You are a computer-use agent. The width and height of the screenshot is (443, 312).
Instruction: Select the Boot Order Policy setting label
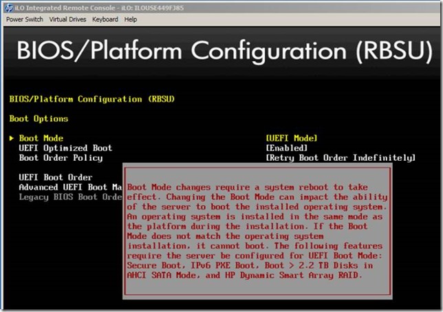[x=61, y=158]
